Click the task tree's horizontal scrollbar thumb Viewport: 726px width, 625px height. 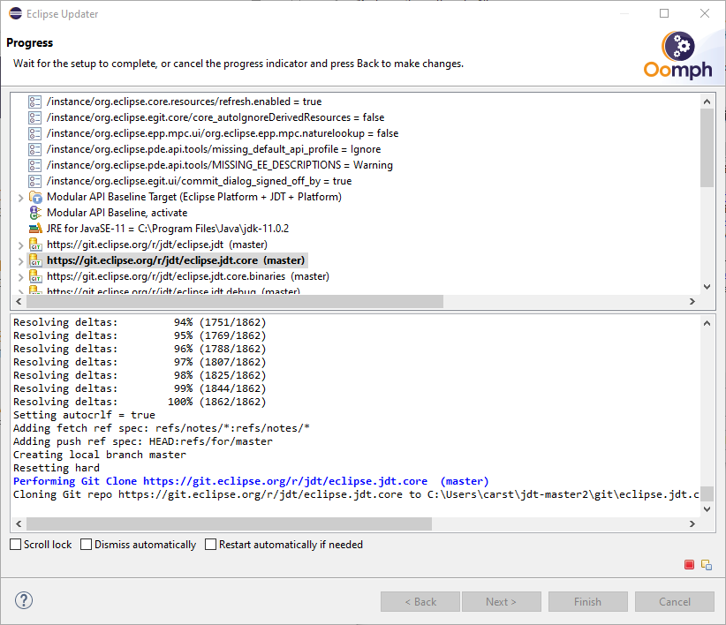pyautogui.click(x=235, y=302)
